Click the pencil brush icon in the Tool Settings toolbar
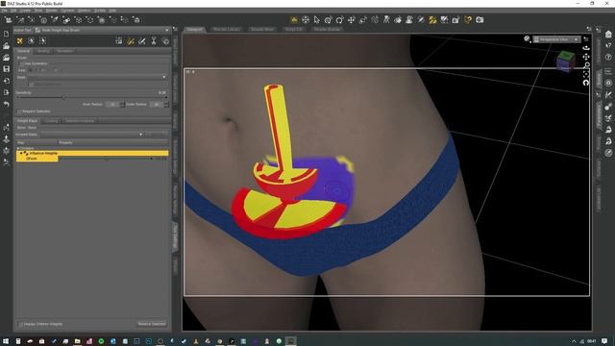This screenshot has height=346, width=615. (x=142, y=40)
